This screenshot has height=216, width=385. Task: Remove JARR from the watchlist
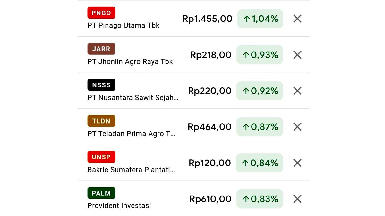pyautogui.click(x=297, y=55)
